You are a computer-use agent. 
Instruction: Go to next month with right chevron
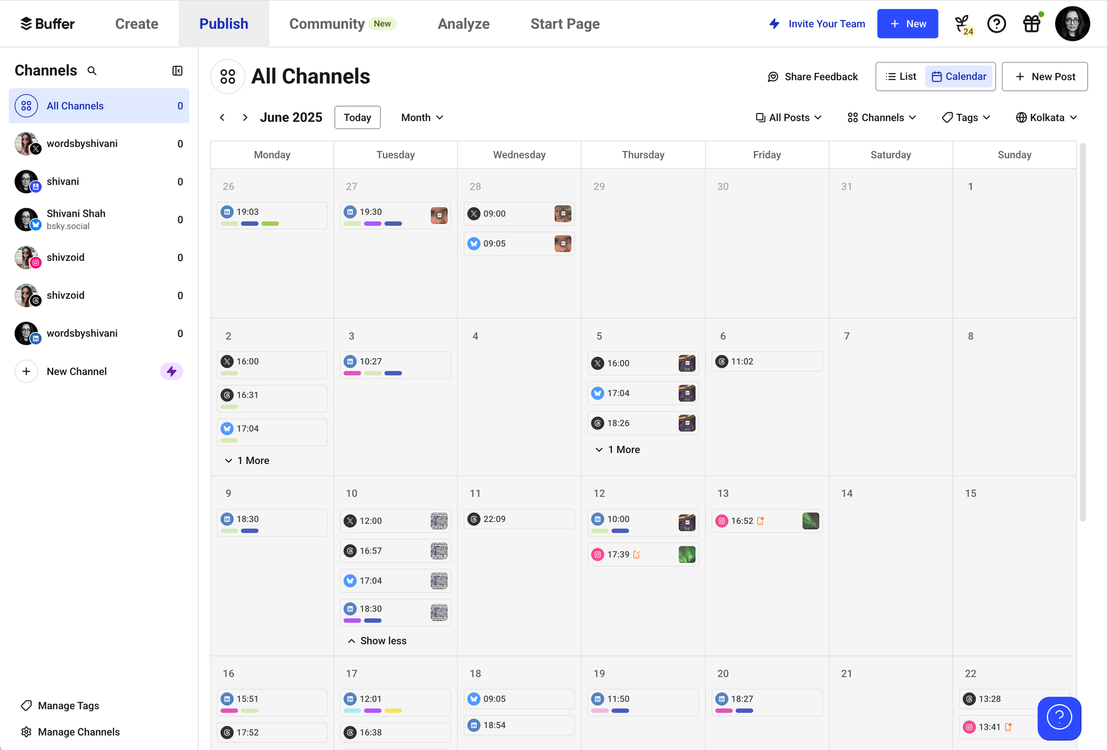click(x=245, y=117)
